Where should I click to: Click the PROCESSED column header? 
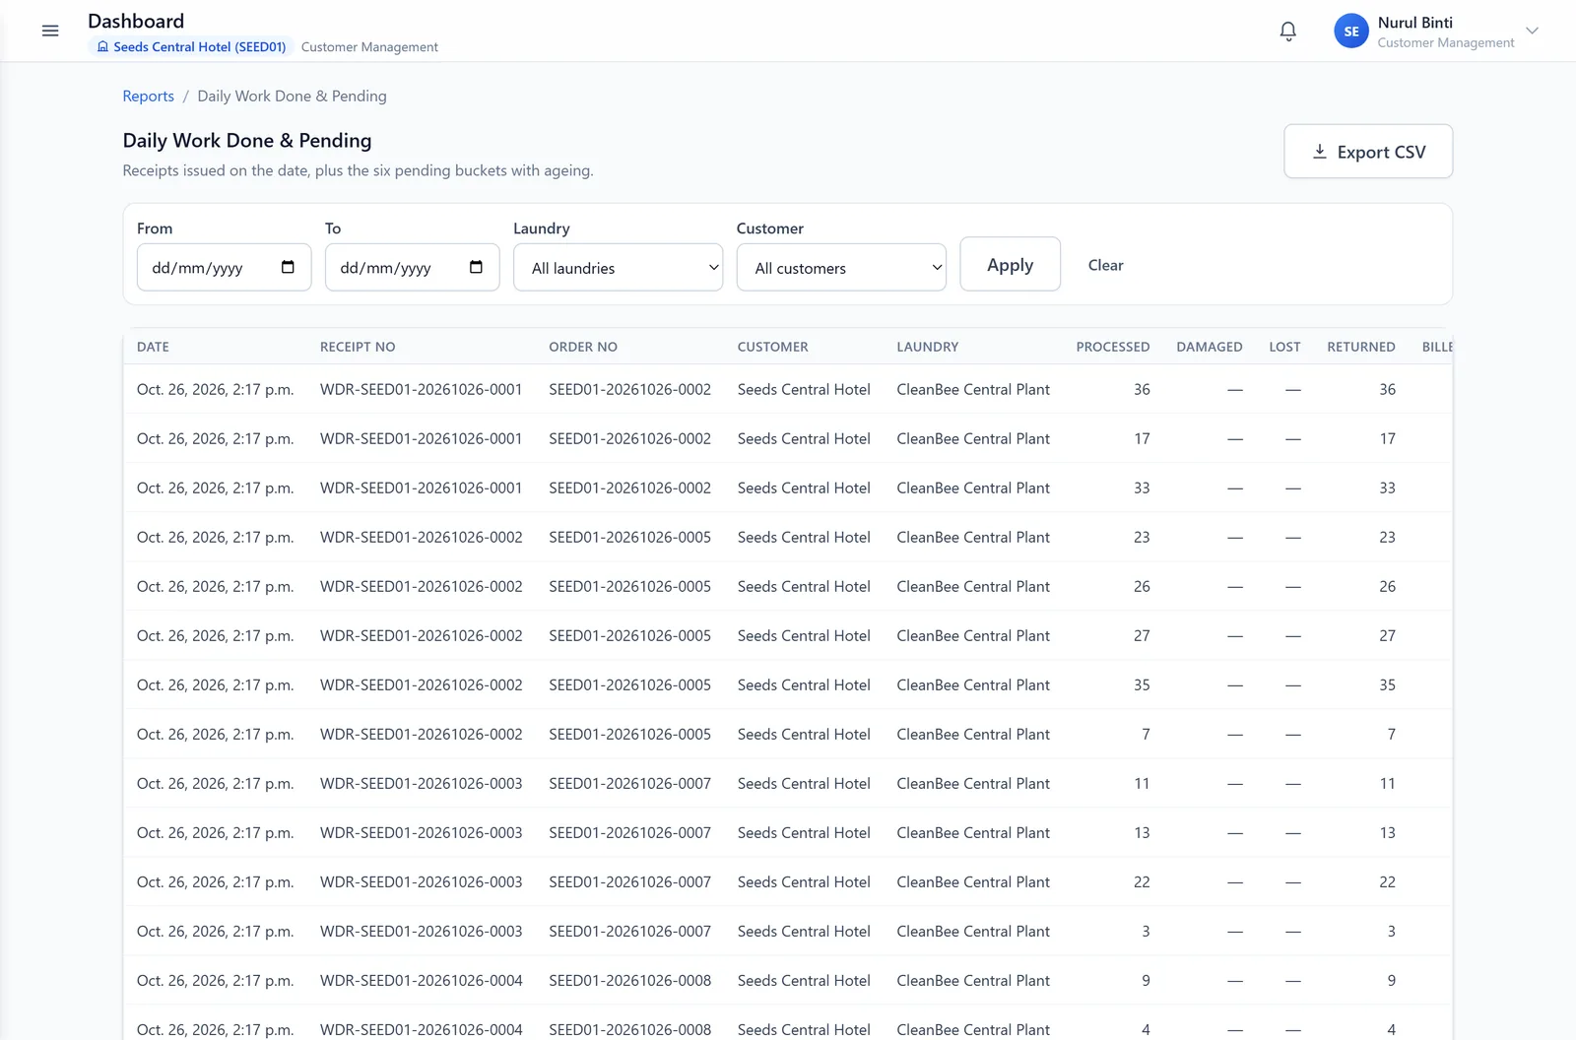point(1113,347)
